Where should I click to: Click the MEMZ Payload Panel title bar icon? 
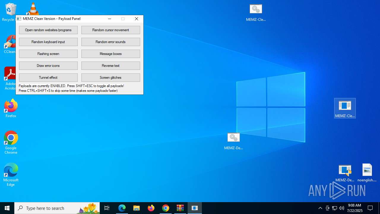[x=19, y=19]
